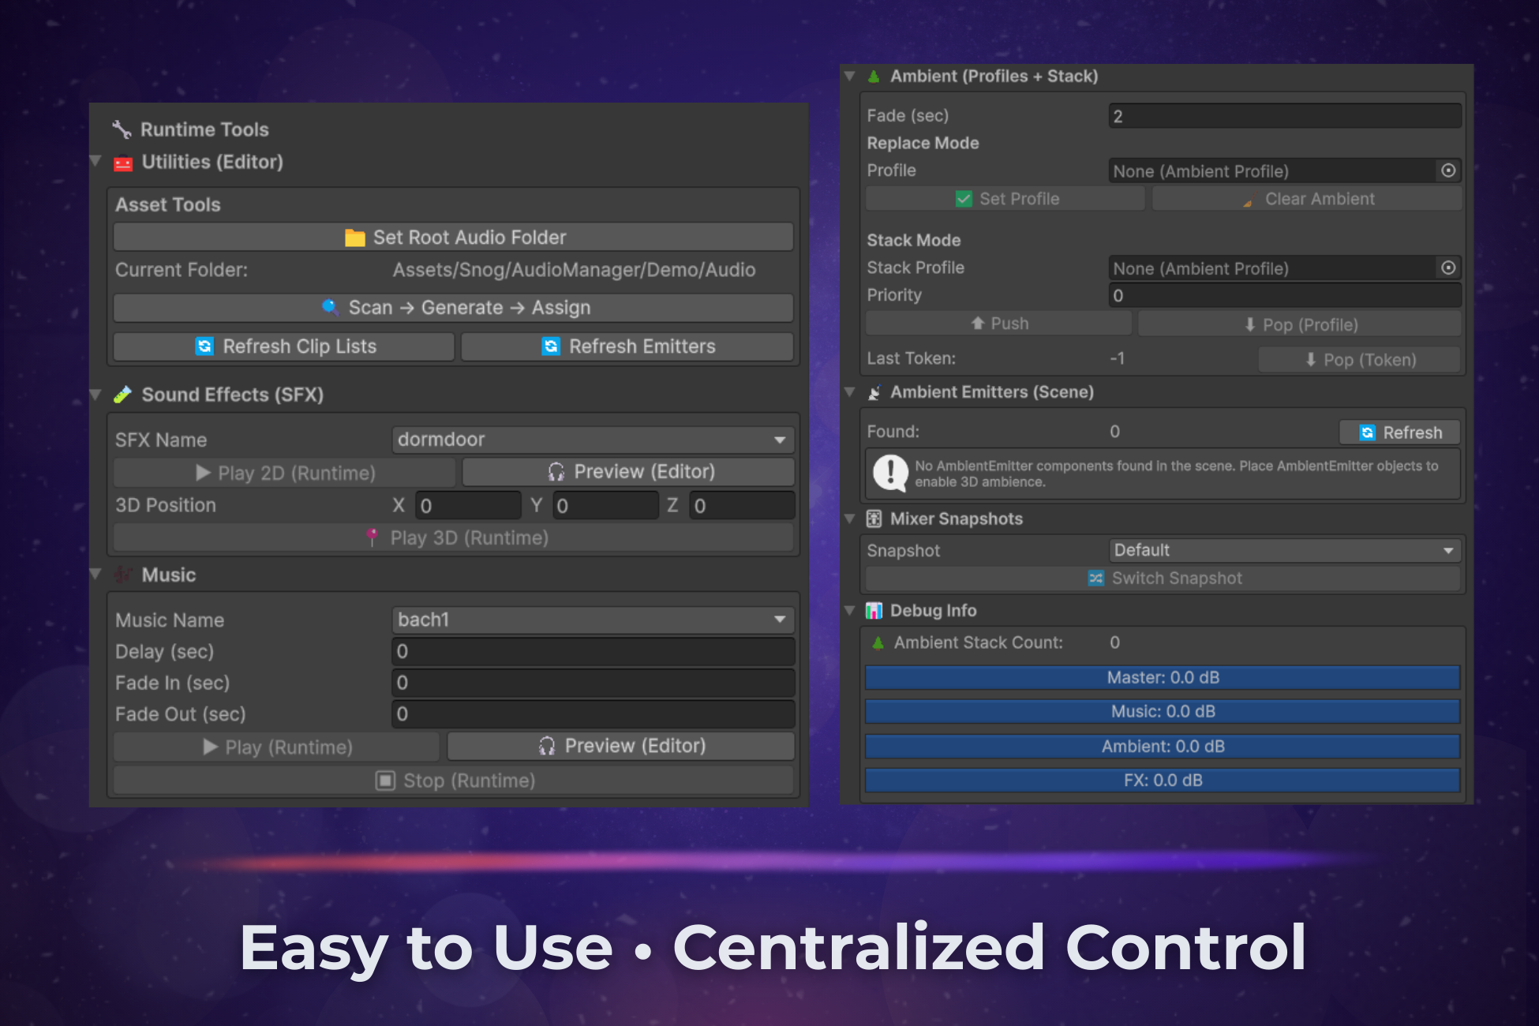This screenshot has width=1539, height=1026.
Task: Click Refresh Clip Lists button
Action: tap(284, 346)
